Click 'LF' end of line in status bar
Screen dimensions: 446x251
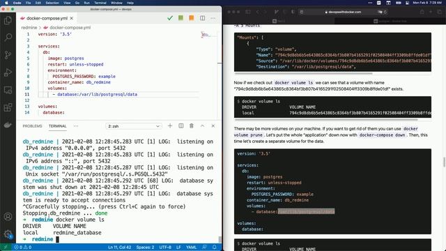click(x=178, y=248)
